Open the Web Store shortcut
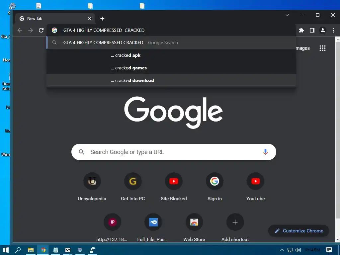This screenshot has height=255, width=340. click(x=194, y=228)
